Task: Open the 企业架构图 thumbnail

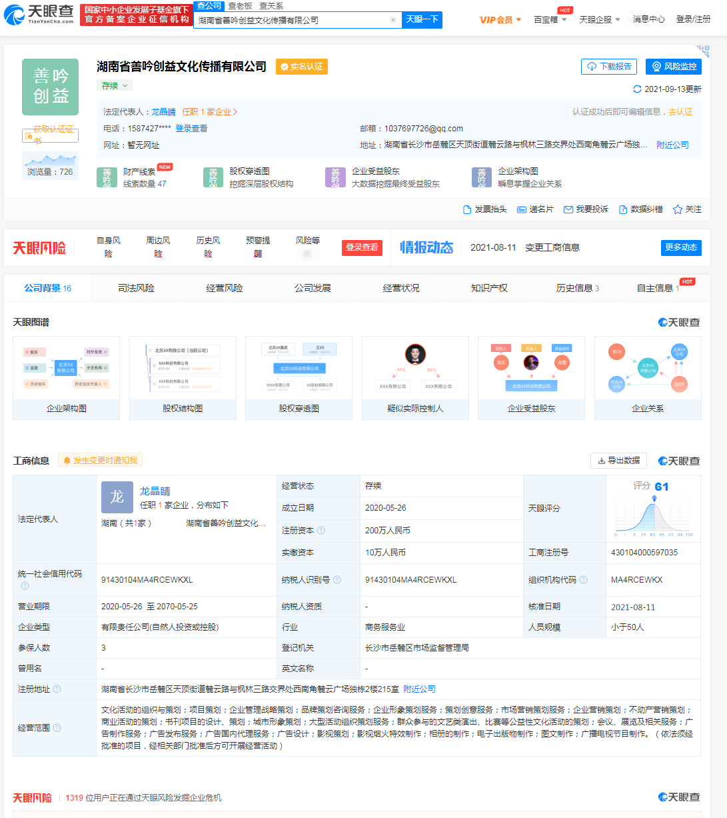Action: coord(66,378)
